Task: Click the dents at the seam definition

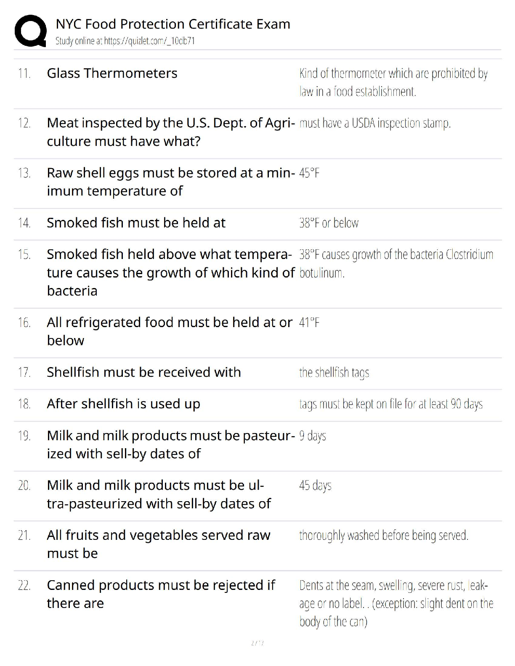Action: click(x=396, y=603)
